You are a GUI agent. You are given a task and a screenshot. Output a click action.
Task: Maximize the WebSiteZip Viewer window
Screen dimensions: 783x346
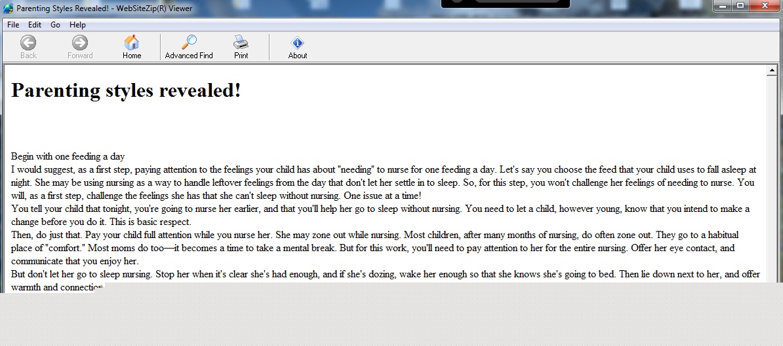(740, 5)
